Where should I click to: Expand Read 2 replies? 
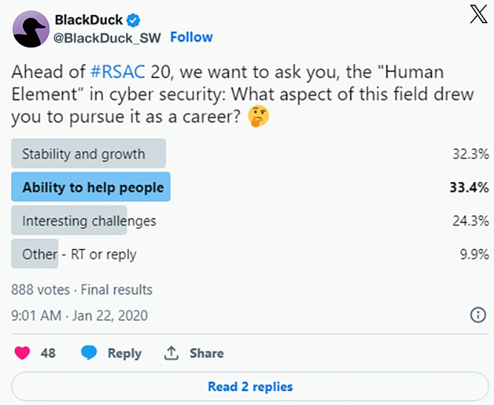click(250, 386)
